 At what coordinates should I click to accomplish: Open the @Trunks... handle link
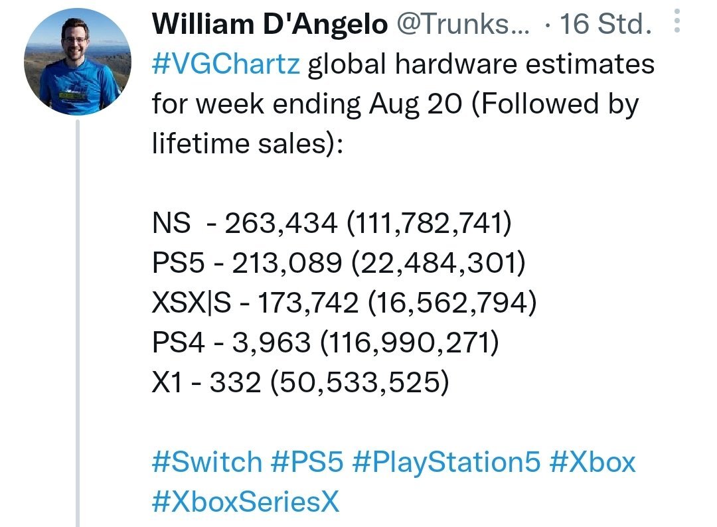[463, 23]
